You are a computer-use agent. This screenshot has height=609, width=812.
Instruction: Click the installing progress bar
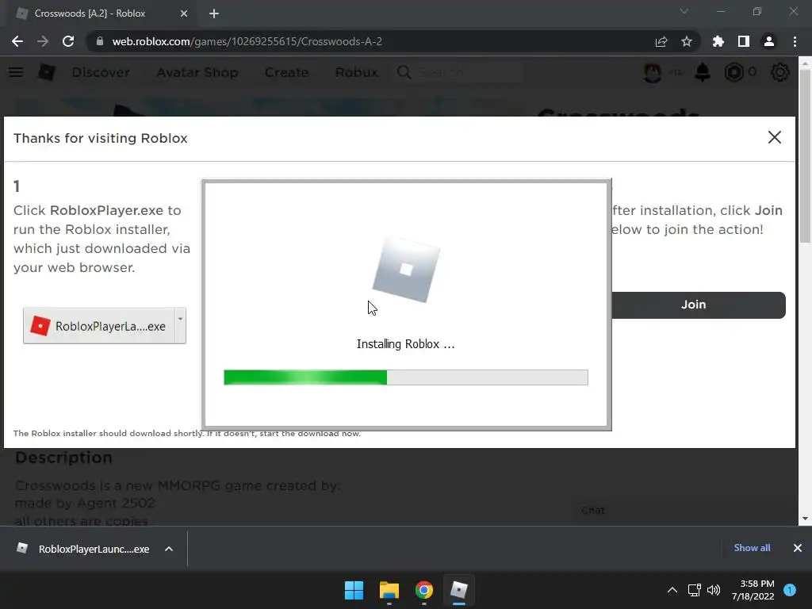pyautogui.click(x=405, y=377)
